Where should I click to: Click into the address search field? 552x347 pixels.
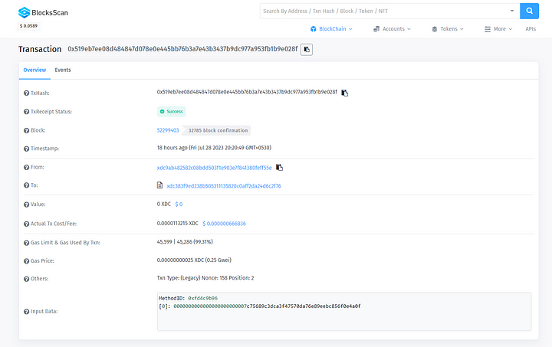(383, 11)
